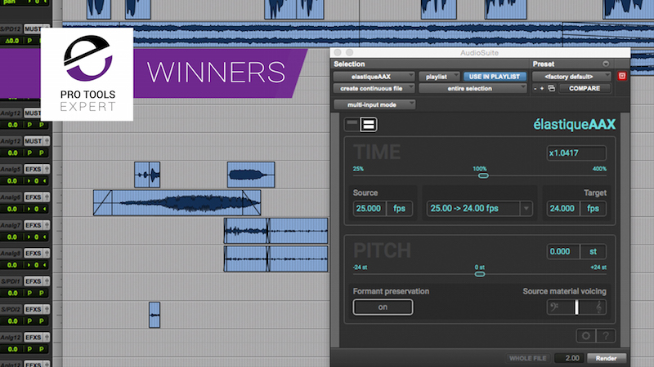The image size is (654, 367).
Task: Toggle Source fps unit button
Action: tap(399, 209)
